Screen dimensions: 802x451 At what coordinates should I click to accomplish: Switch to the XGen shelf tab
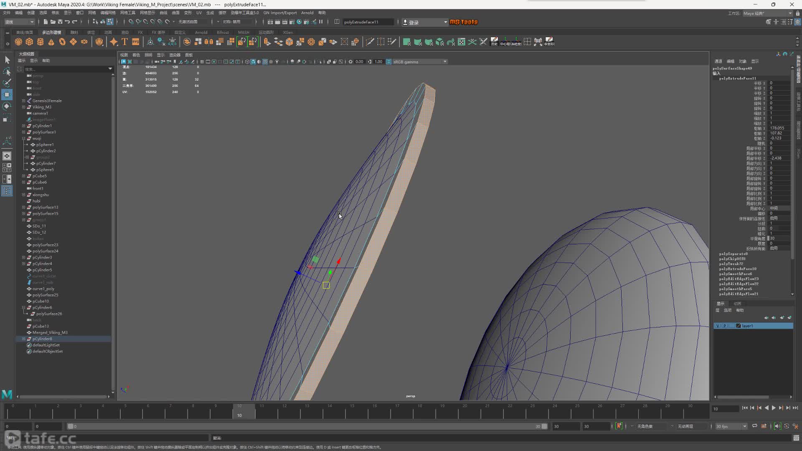(x=288, y=32)
